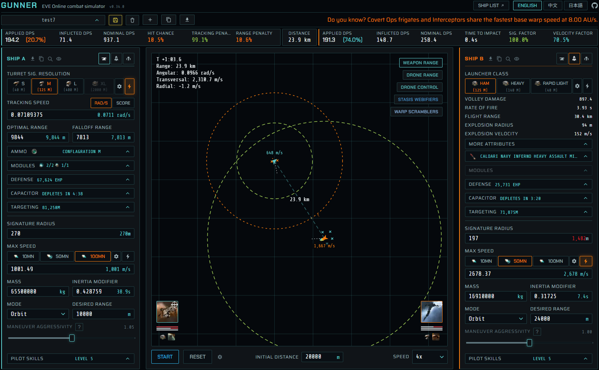The image size is (599, 370).
Task: Select the 50MN propulsion for Ship A
Action: [x=58, y=256]
